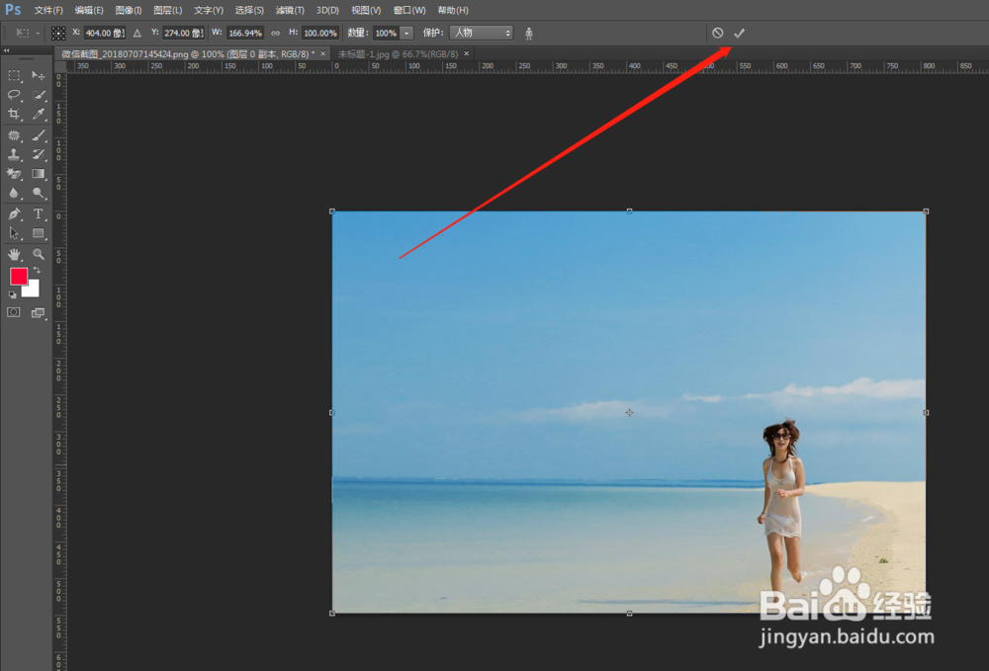
Task: Click the H height field 100.00%
Action: click(x=320, y=33)
